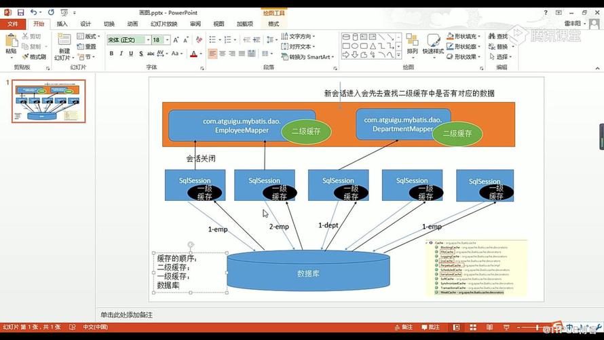Screen dimensions: 604x340
Task: Select the right block arrow shape
Action: [x=346, y=55]
